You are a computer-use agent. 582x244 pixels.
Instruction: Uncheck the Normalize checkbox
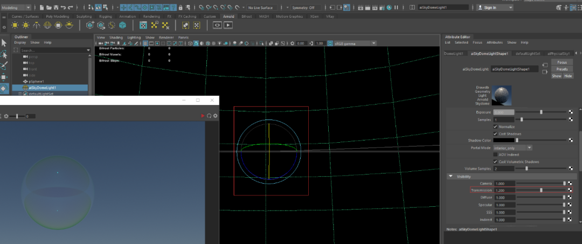(496, 127)
